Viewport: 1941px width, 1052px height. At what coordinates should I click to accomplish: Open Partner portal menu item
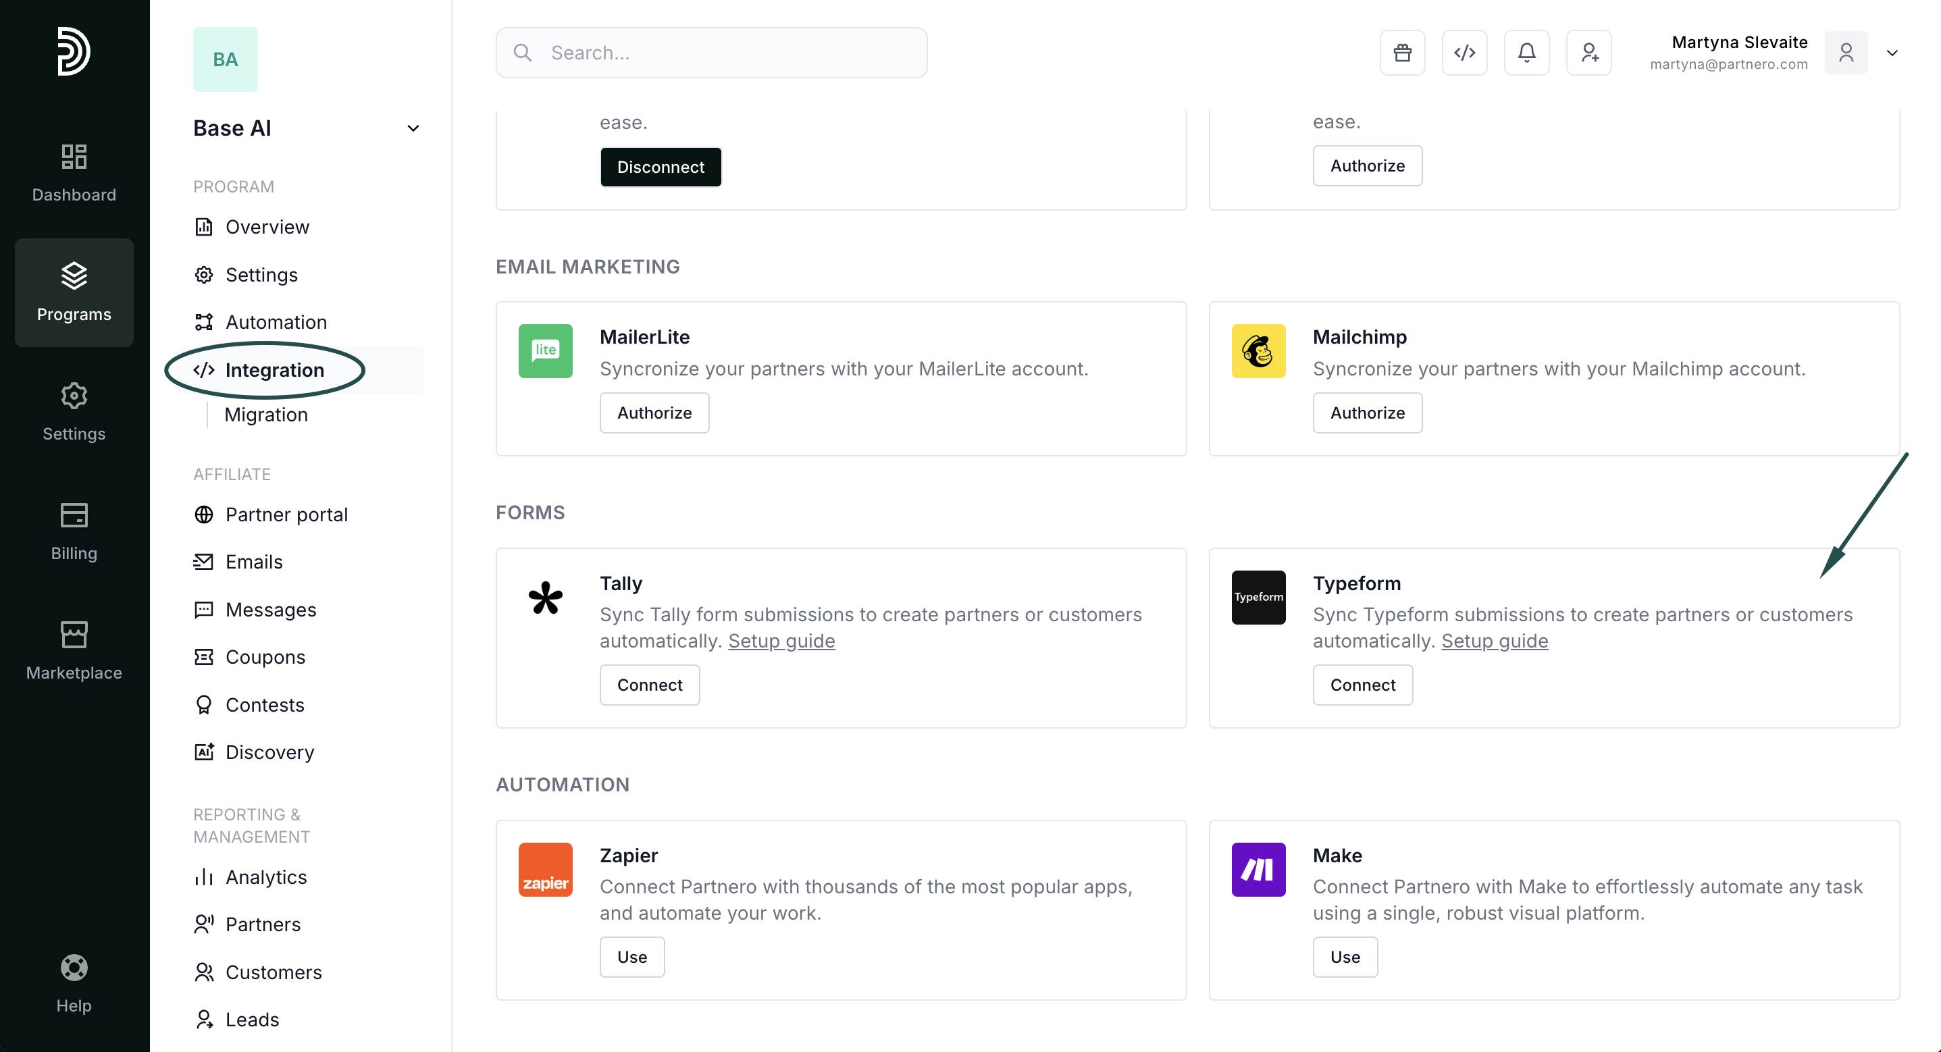tap(286, 514)
